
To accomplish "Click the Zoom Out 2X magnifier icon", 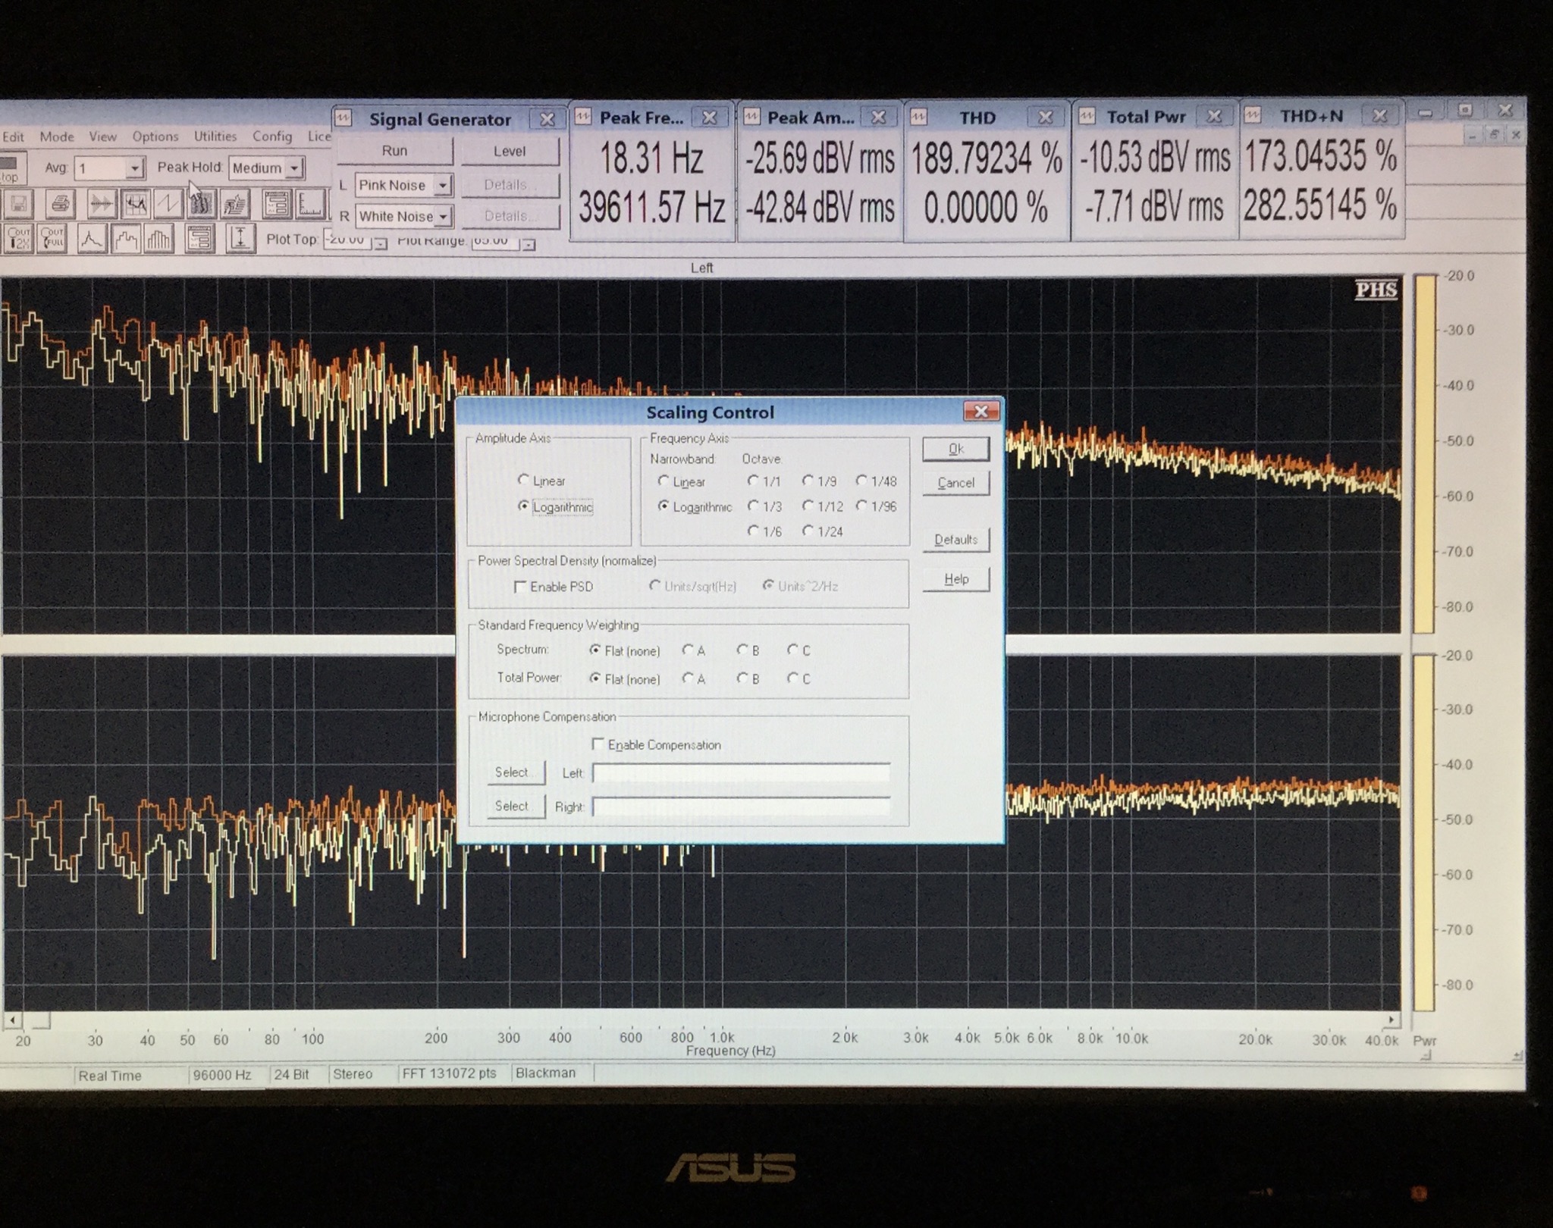I will [18, 239].
